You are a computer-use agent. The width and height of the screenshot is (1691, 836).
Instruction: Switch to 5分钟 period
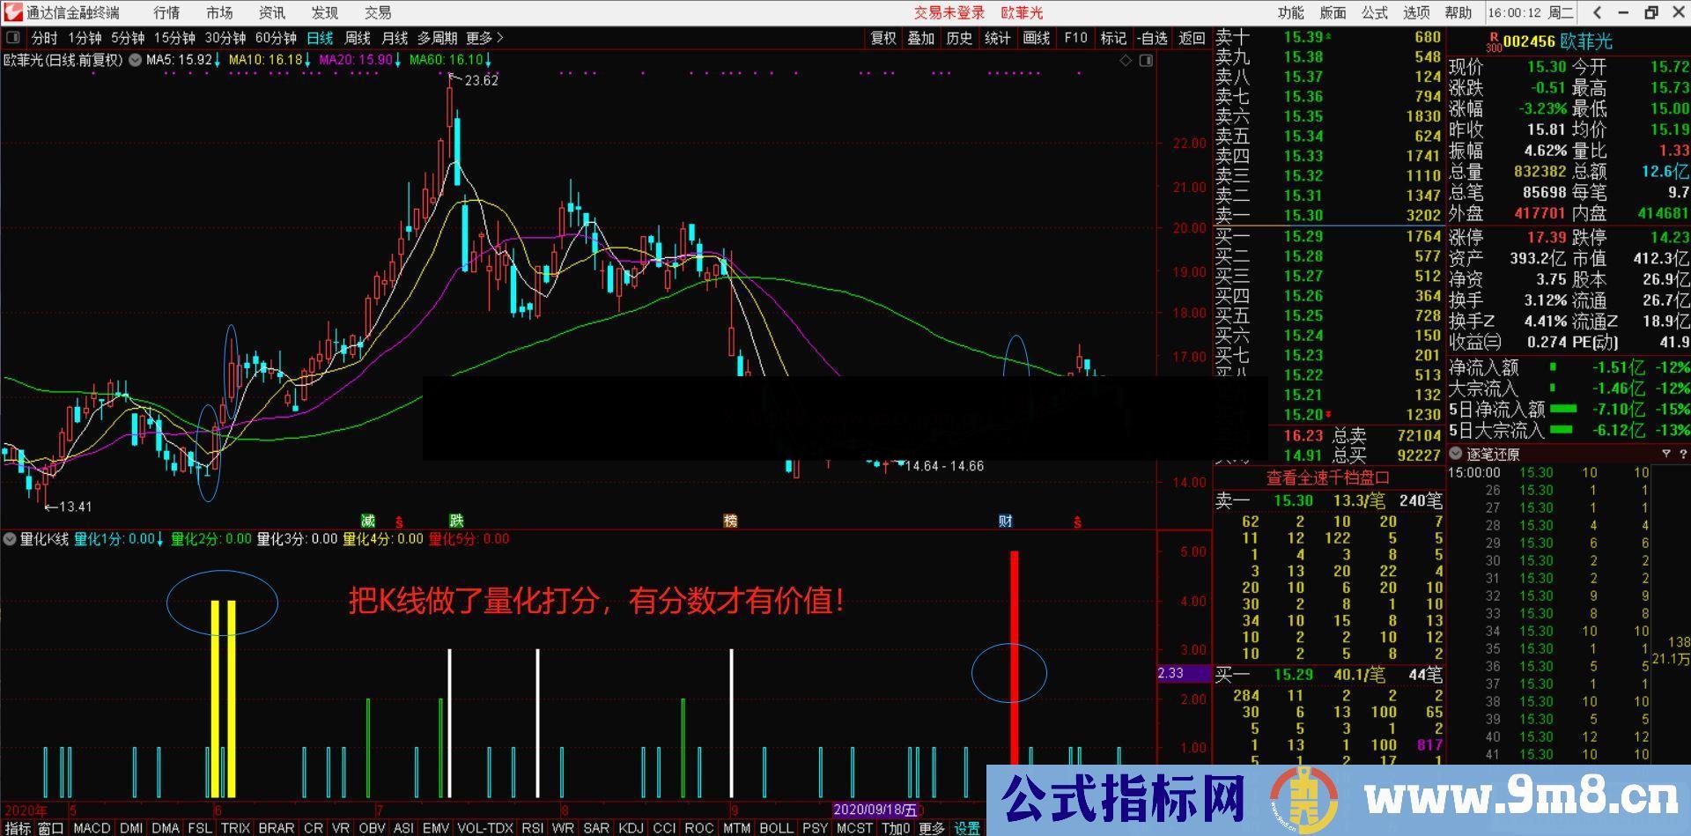tap(128, 38)
